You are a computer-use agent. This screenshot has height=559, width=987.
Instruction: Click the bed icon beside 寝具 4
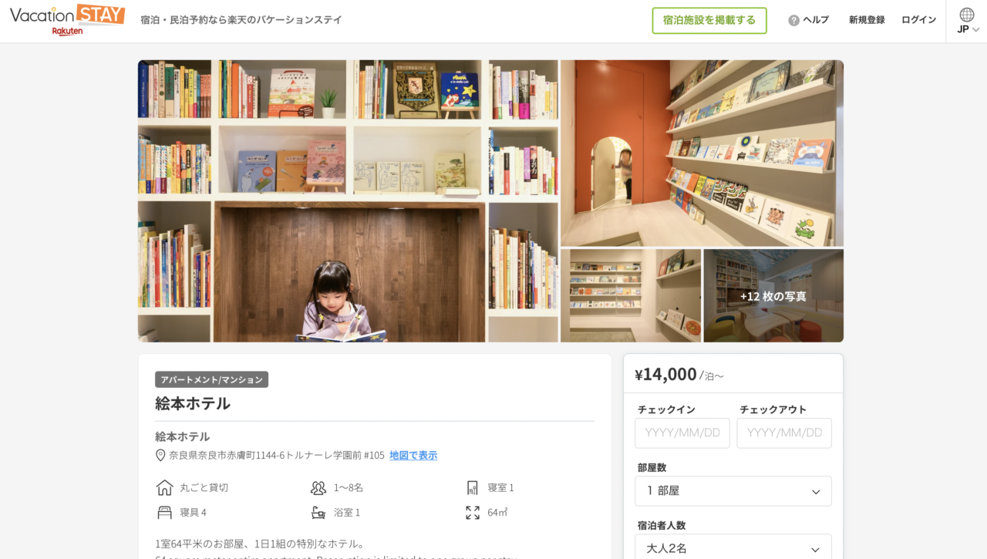pyautogui.click(x=165, y=512)
